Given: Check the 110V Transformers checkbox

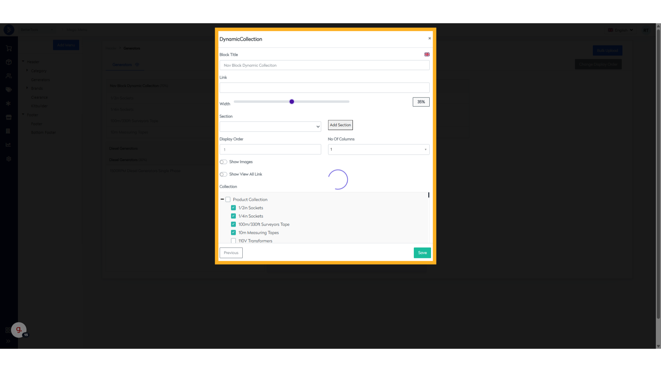Looking at the screenshot, I should (x=233, y=241).
